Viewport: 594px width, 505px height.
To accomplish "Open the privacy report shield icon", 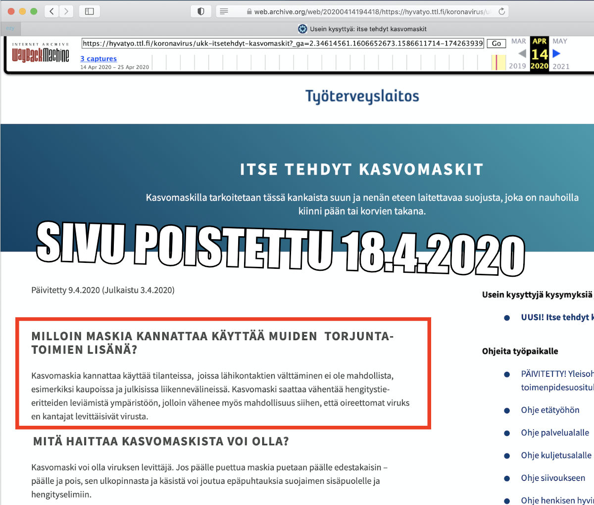I will 201,11.
